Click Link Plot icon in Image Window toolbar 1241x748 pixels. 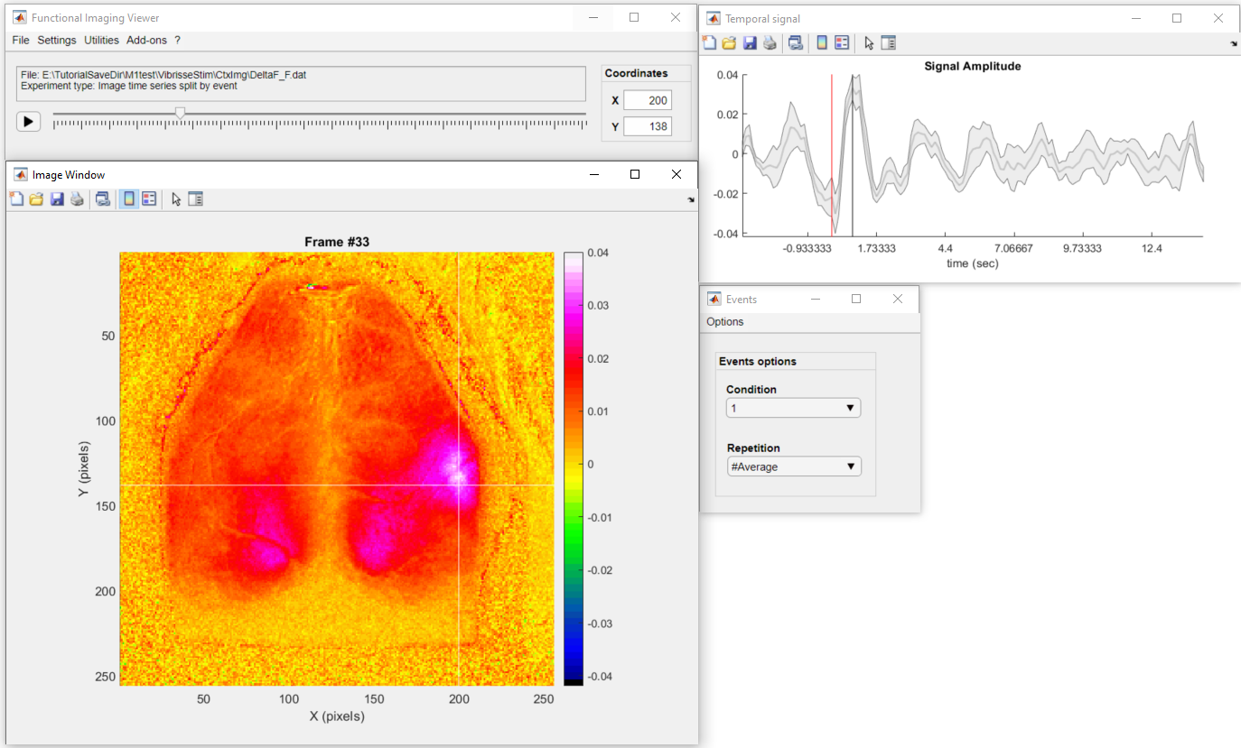(x=103, y=199)
